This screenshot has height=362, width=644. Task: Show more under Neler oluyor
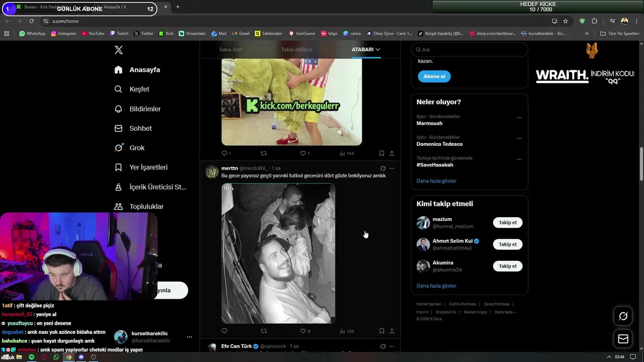click(x=436, y=180)
